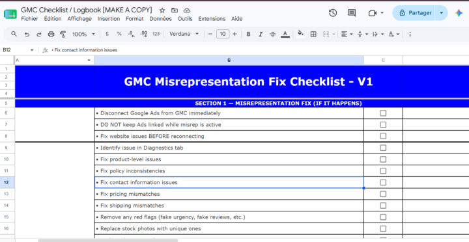The height and width of the screenshot is (242, 469).
Task: Open horizontal align dropdown
Action: coord(347,34)
